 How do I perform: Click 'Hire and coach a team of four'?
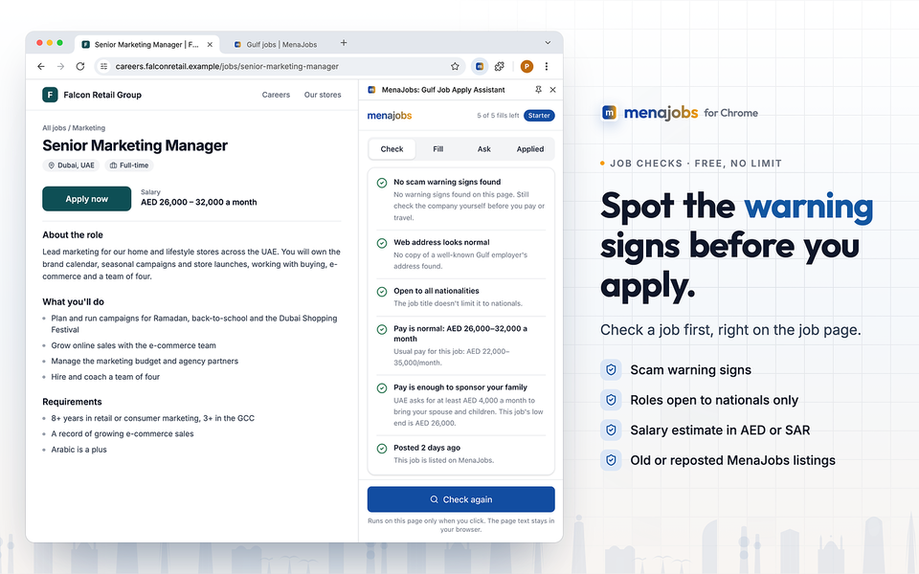(x=105, y=377)
